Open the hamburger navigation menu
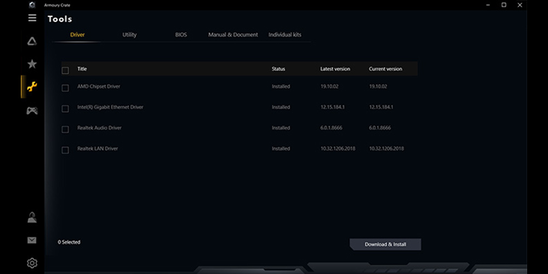The width and height of the screenshot is (548, 274). [32, 18]
